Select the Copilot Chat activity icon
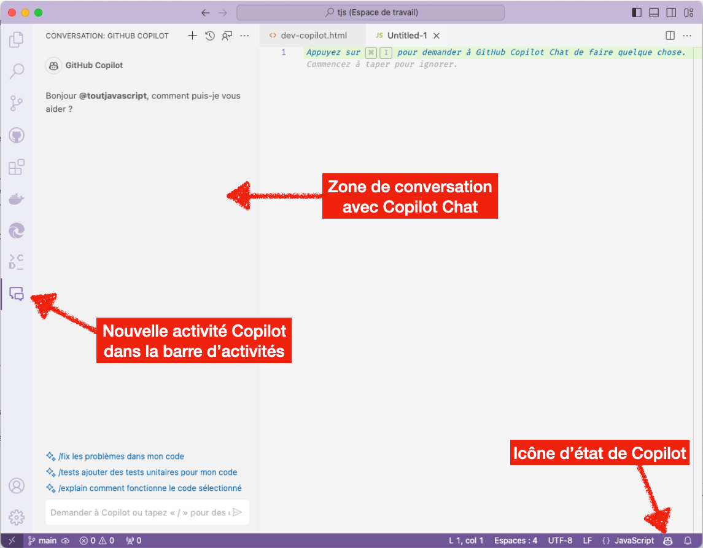703x548 pixels. (x=16, y=294)
